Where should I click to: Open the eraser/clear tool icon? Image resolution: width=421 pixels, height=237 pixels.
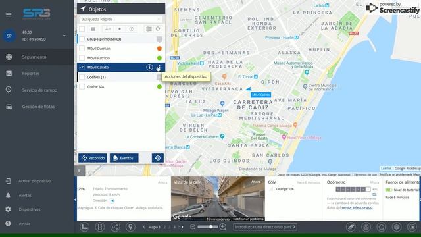[x=351, y=227]
